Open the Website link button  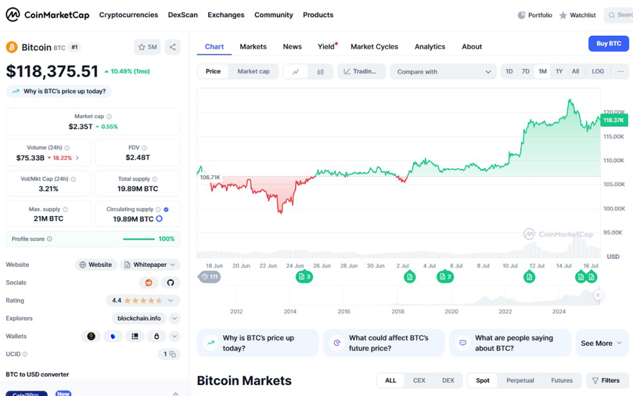pos(96,265)
